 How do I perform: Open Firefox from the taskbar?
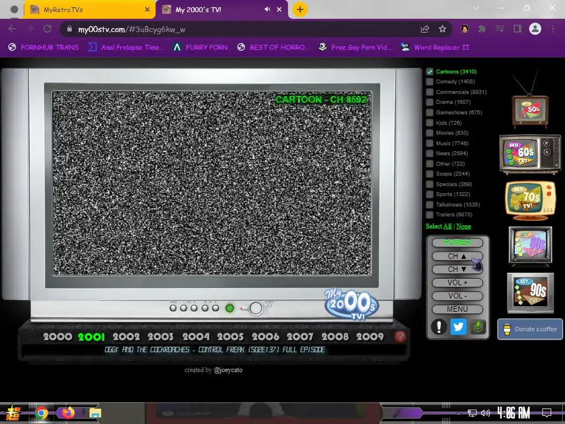coord(68,413)
